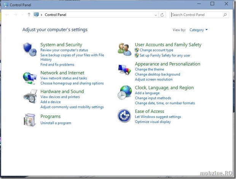
Task: Open Change date, time, or number formats
Action: tap(165, 103)
